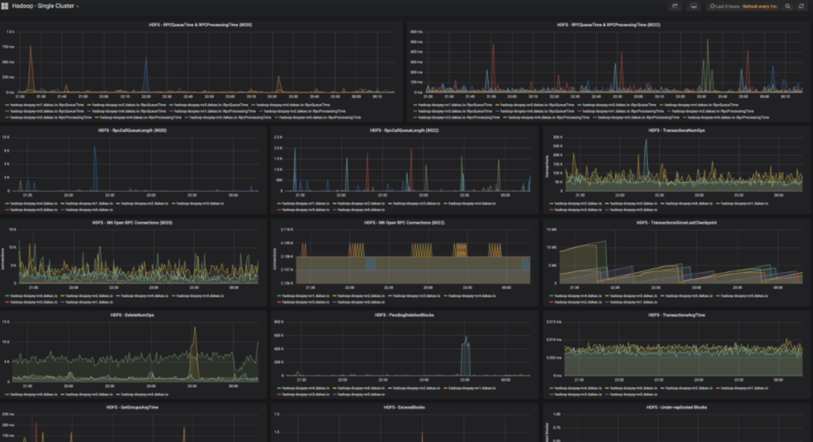
Task: Open the HDFS - NN Open RPC Connections (8022) title menu
Action: pyautogui.click(x=404, y=223)
